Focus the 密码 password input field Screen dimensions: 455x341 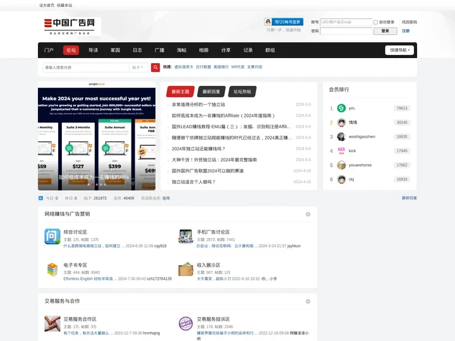point(346,31)
